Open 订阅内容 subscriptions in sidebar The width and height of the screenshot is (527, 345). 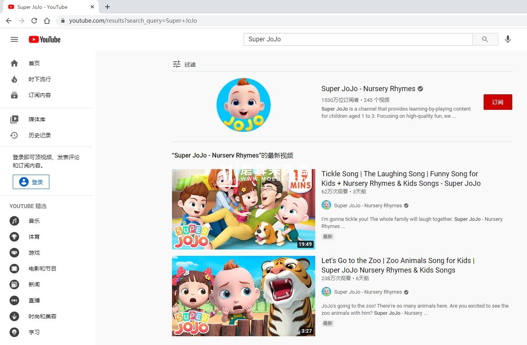click(x=39, y=95)
